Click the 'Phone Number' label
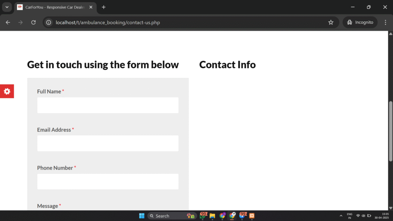Image resolution: width=393 pixels, height=221 pixels. point(55,168)
